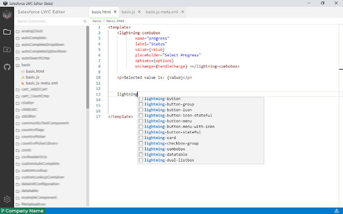Open basic.js-meta.xml in the file tree

pyautogui.click(x=41, y=83)
